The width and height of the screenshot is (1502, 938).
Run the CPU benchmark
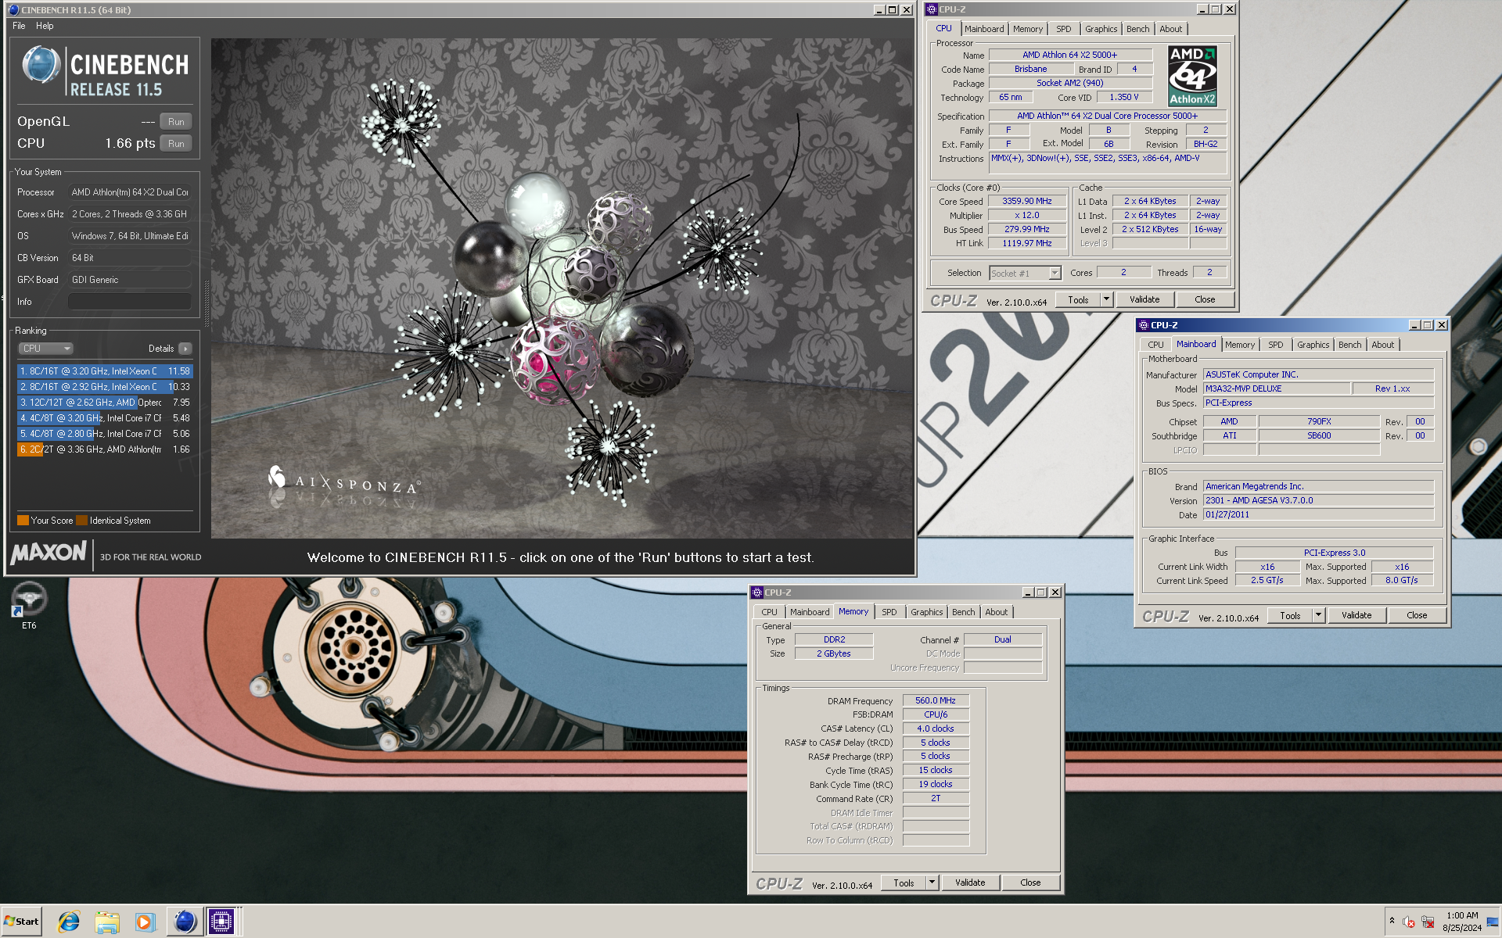176,144
